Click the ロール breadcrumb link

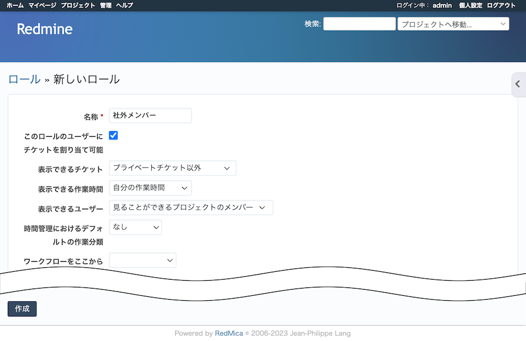[x=24, y=79]
